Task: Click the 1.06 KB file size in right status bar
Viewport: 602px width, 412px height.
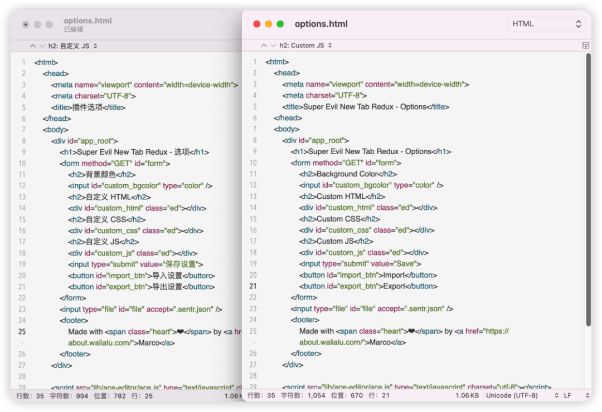Action: (466, 395)
